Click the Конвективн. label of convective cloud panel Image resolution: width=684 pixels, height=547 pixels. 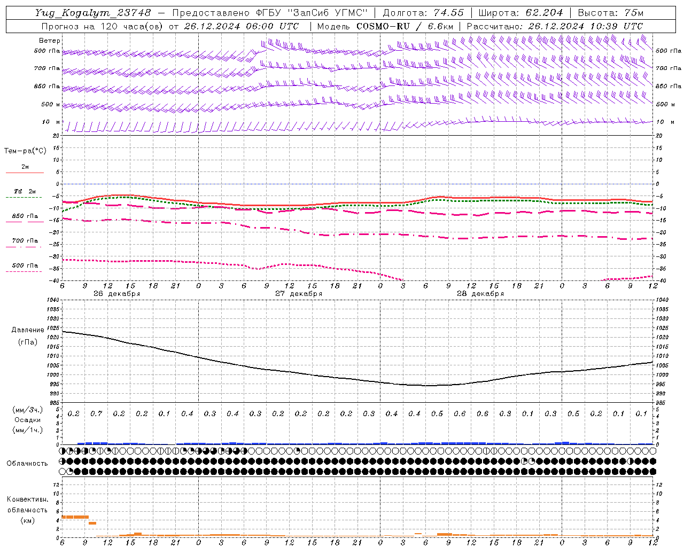(27, 499)
